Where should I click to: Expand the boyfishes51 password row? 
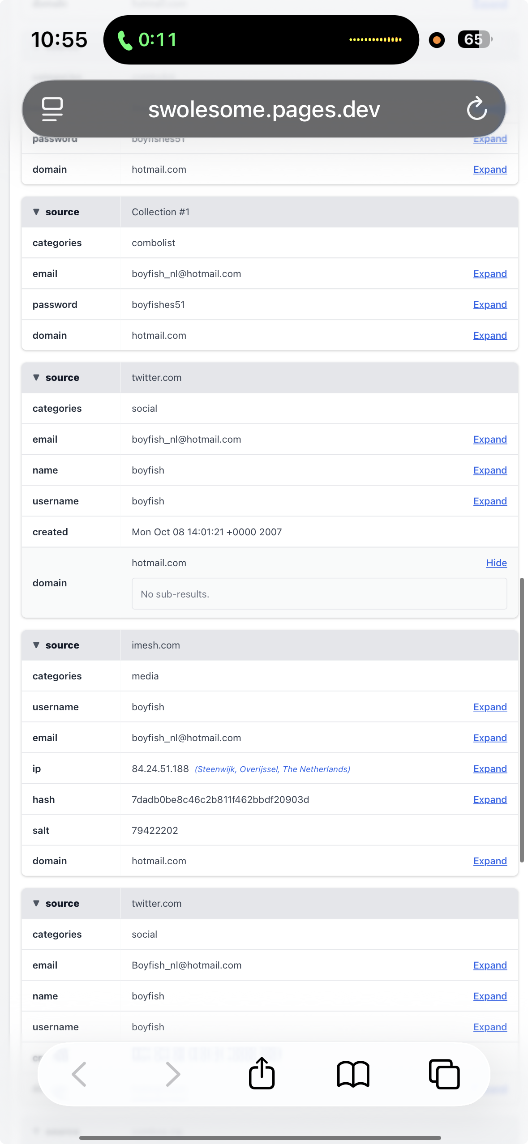(490, 304)
